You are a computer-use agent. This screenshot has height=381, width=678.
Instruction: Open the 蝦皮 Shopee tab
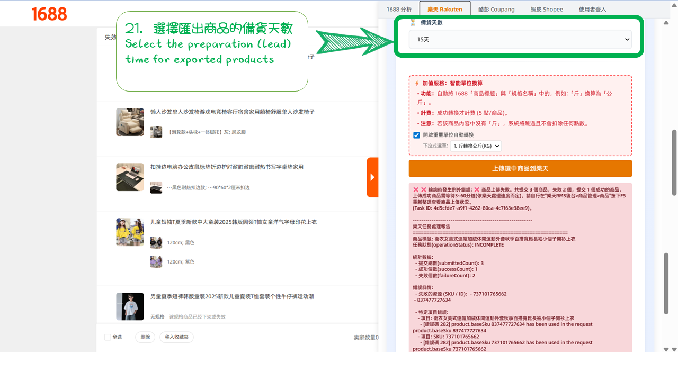547,9
